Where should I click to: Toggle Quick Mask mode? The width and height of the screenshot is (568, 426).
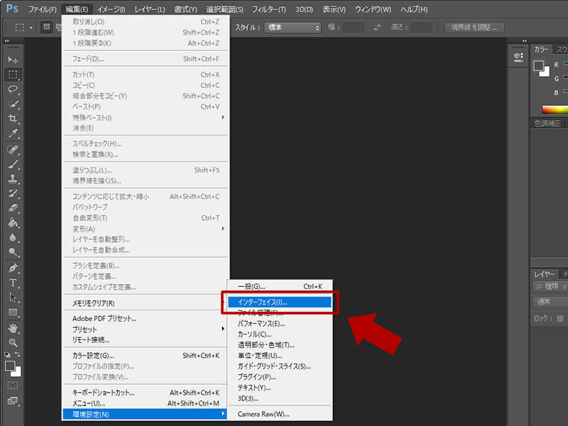[x=13, y=385]
